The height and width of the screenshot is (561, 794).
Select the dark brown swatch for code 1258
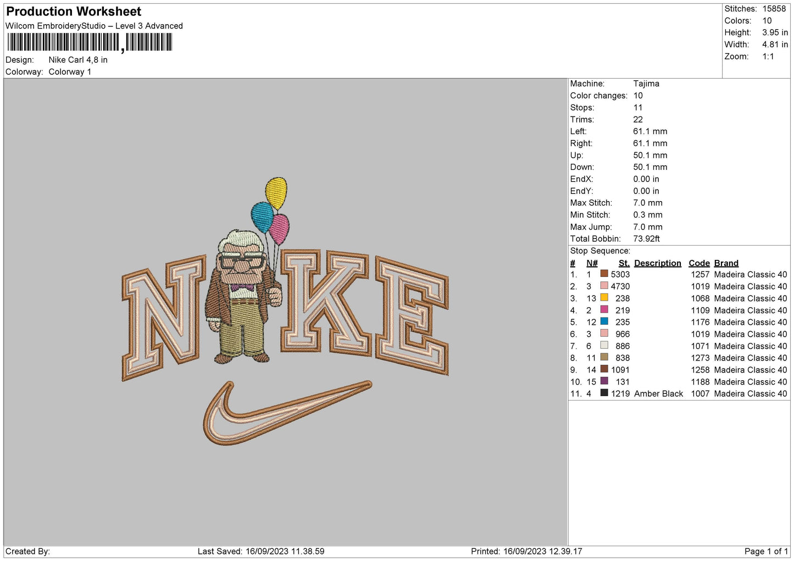click(604, 369)
